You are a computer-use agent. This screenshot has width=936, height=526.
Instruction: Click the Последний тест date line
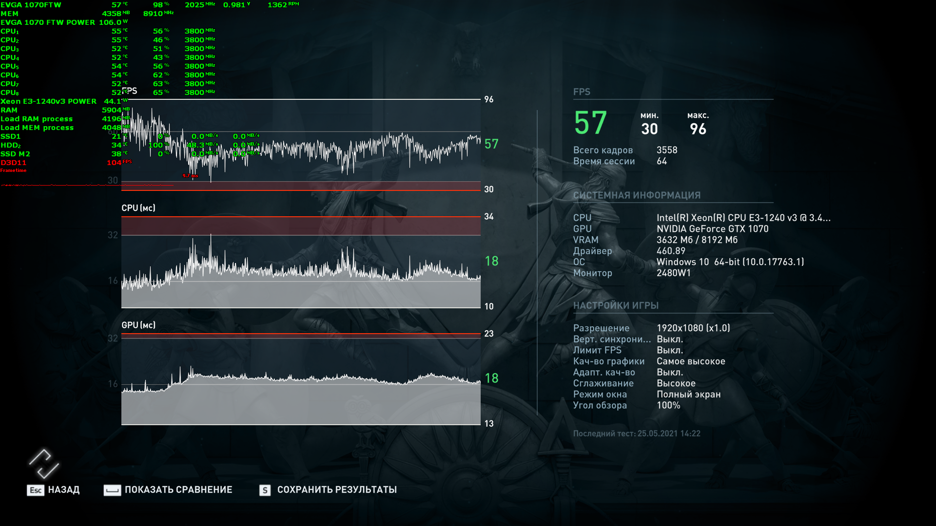point(637,433)
